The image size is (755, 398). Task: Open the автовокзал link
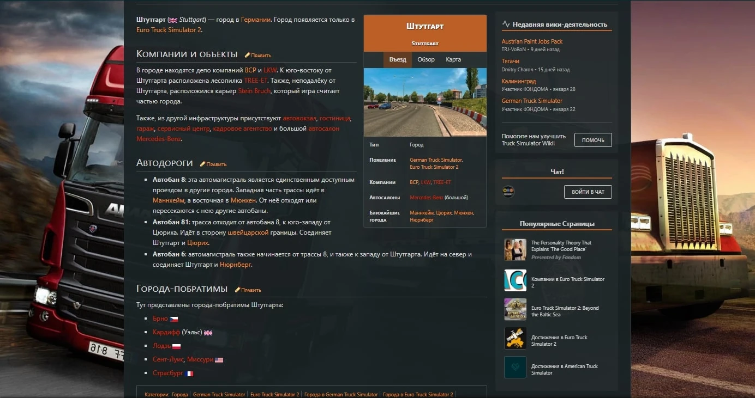299,118
